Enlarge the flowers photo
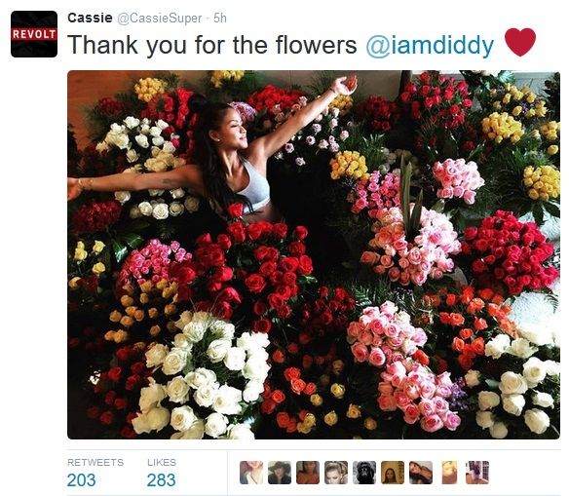The height and width of the screenshot is (496, 569). (x=314, y=254)
